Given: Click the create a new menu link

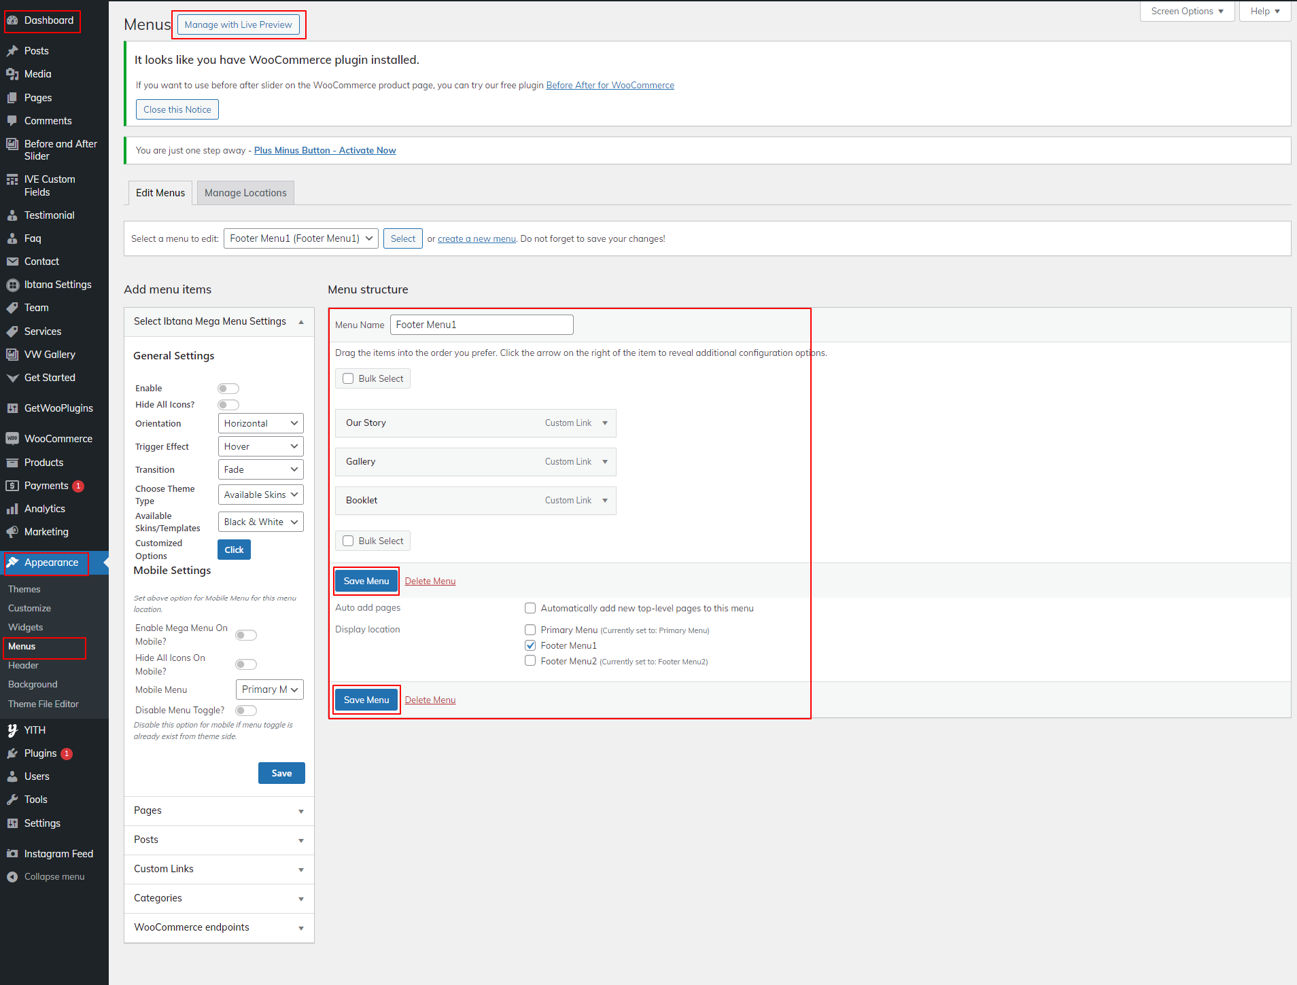Looking at the screenshot, I should tap(477, 239).
